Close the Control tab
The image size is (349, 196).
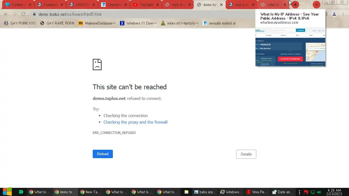(30, 5)
